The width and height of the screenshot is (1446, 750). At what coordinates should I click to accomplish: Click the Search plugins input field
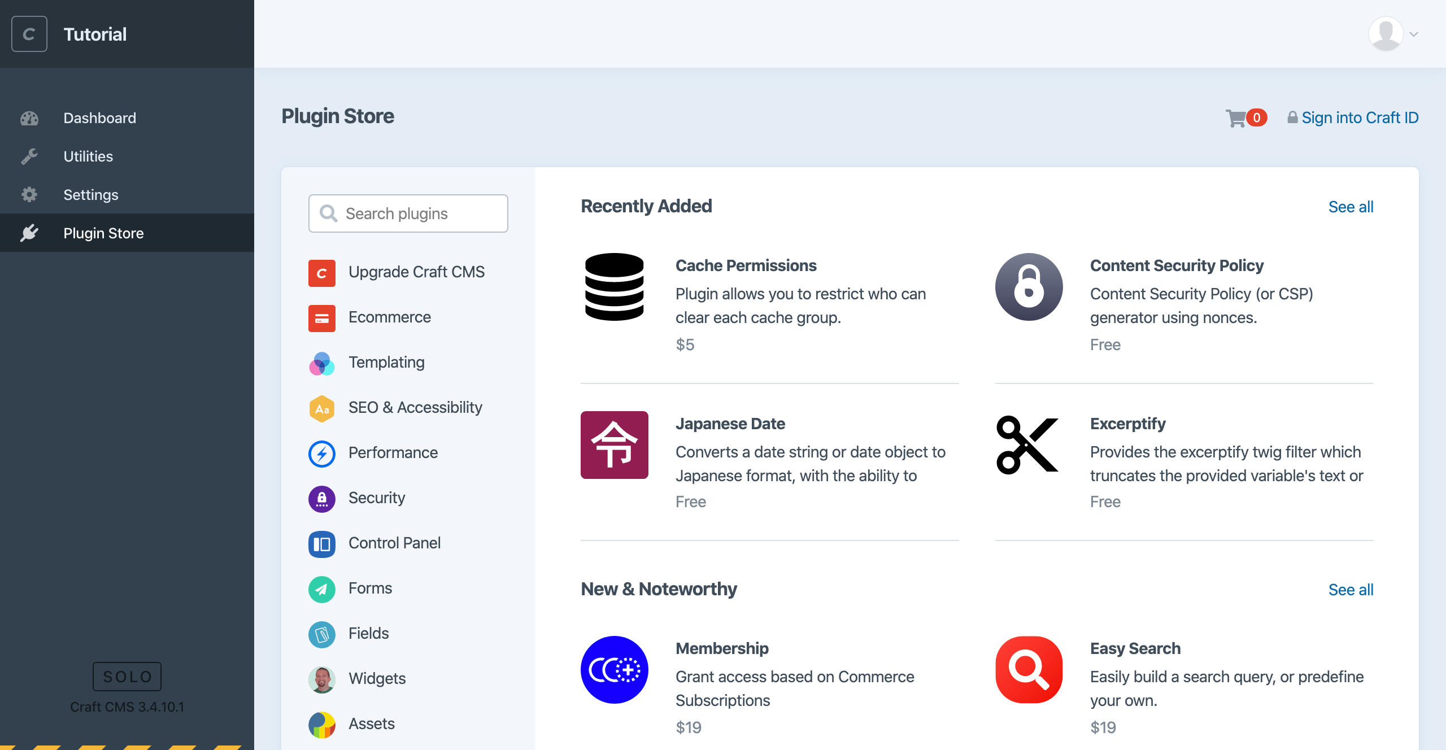(x=408, y=212)
